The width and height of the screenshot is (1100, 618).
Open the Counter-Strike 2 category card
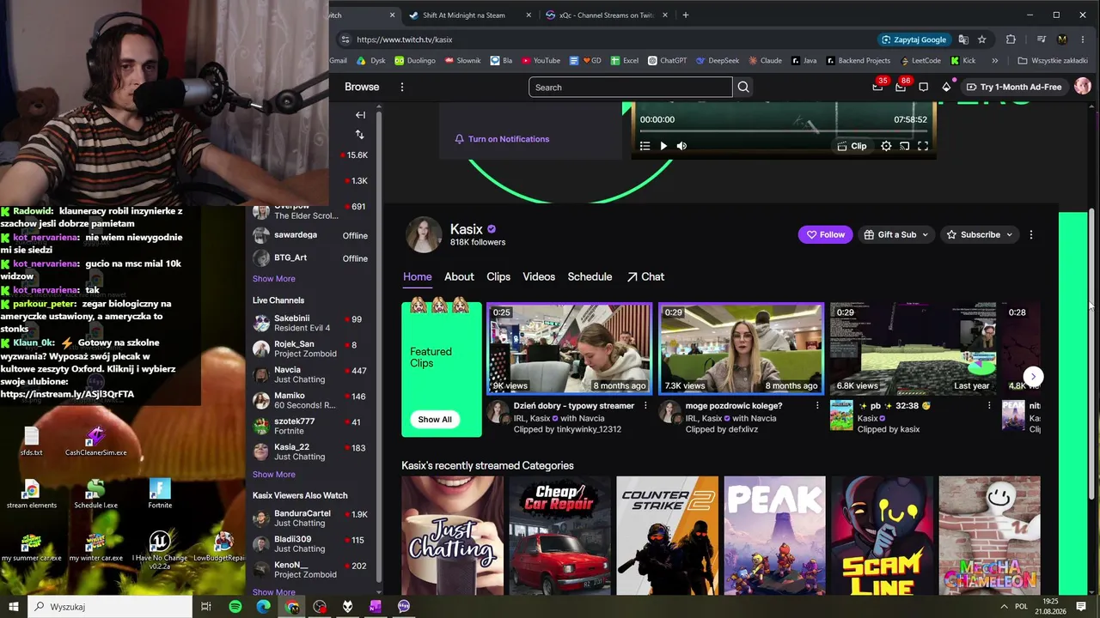(668, 536)
